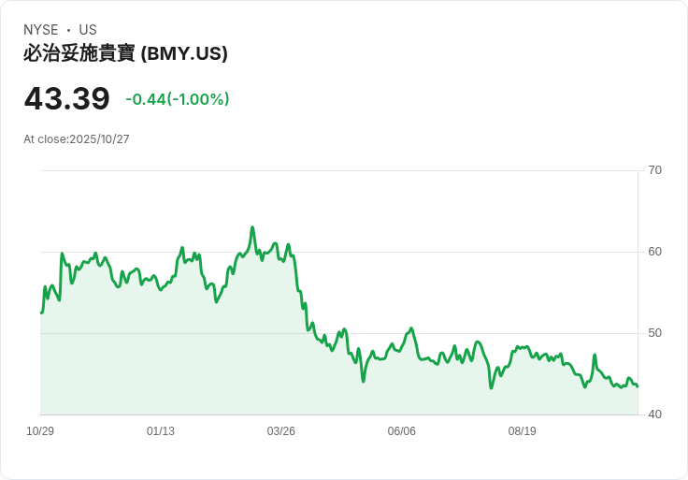Click the price line's sharp dip before 08/19
The image size is (688, 480).
[x=492, y=387]
